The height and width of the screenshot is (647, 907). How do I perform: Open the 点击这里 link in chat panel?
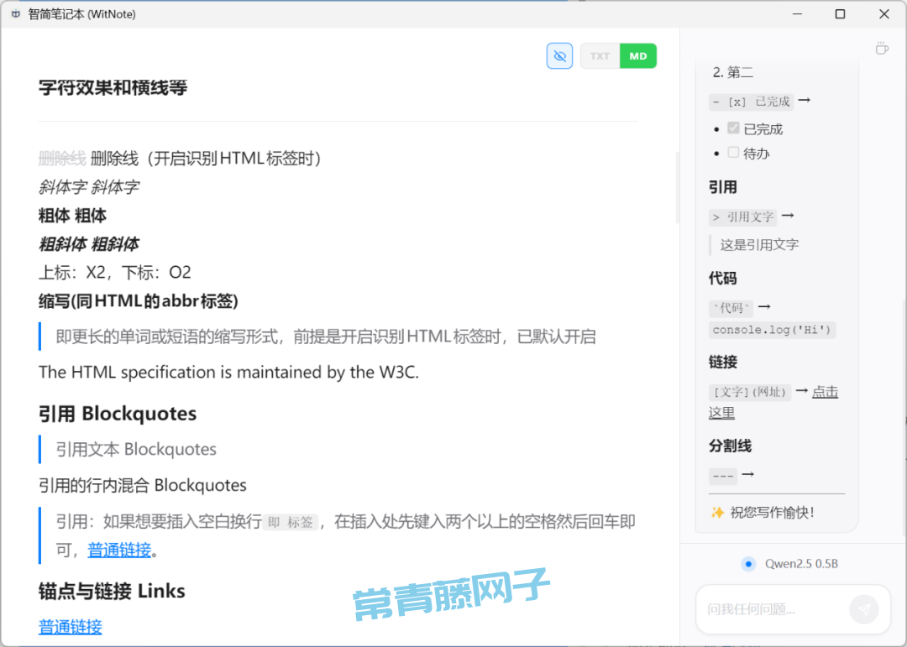[x=825, y=392]
